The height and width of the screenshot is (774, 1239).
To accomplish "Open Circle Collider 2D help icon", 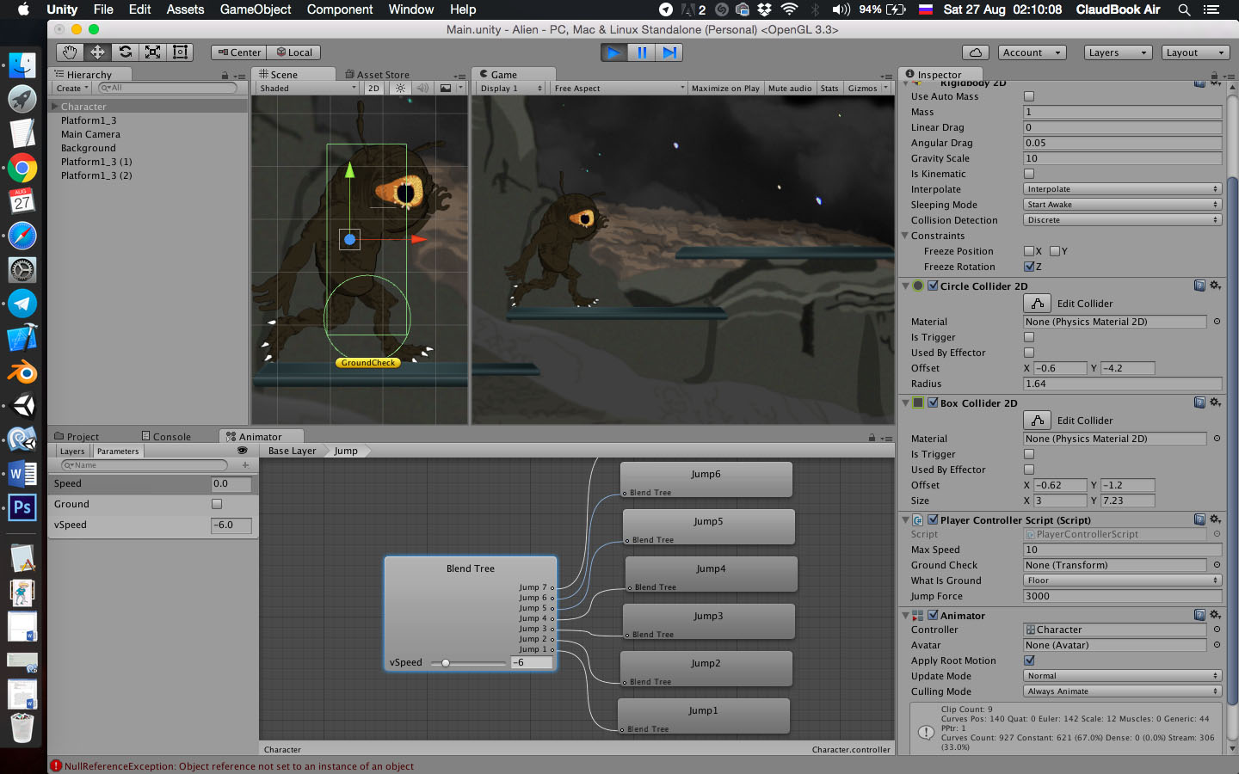I will coord(1199,286).
